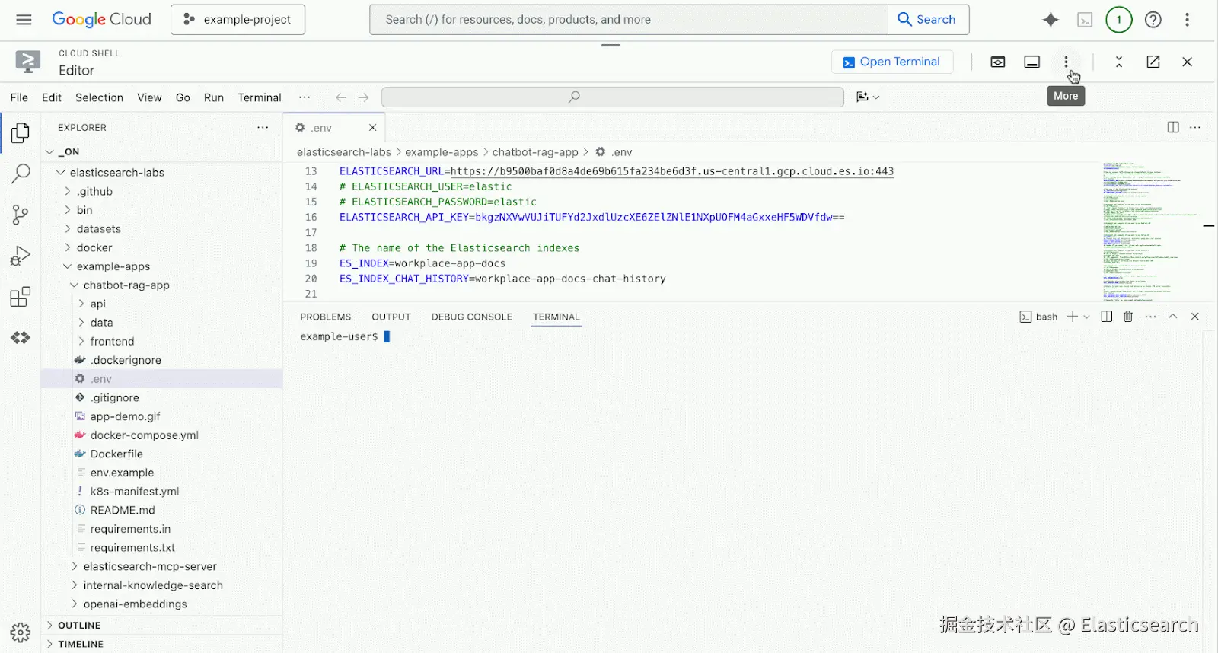Image resolution: width=1218 pixels, height=653 pixels.
Task: Click the Google Cloud logo
Action: pyautogui.click(x=101, y=20)
